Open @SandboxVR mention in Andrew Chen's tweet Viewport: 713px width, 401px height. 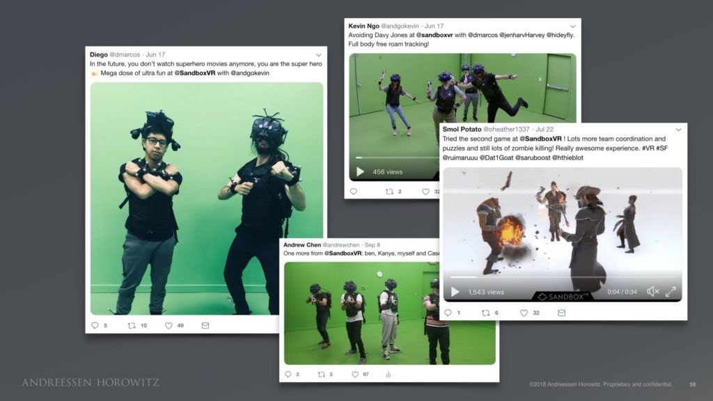click(x=343, y=253)
